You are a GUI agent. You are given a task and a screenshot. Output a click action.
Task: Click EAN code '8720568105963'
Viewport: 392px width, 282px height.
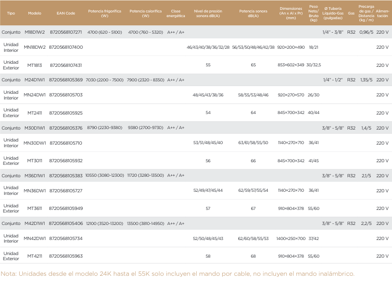coord(66,257)
